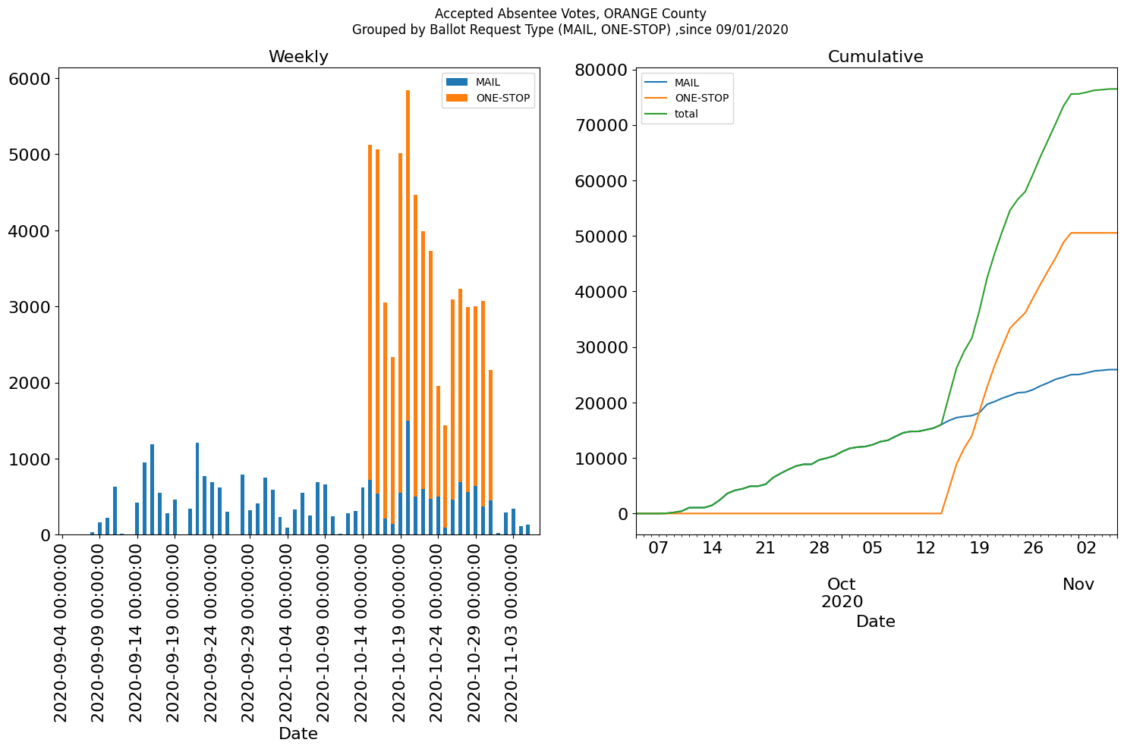The image size is (1124, 749).
Task: Click the '2020-09-19 00:00:00' tick label
Action: [175, 633]
